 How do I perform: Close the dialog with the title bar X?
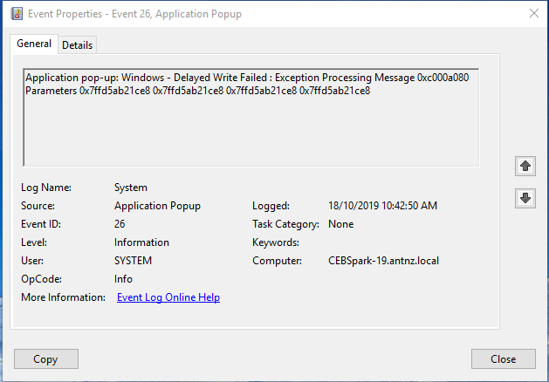pyautogui.click(x=533, y=14)
